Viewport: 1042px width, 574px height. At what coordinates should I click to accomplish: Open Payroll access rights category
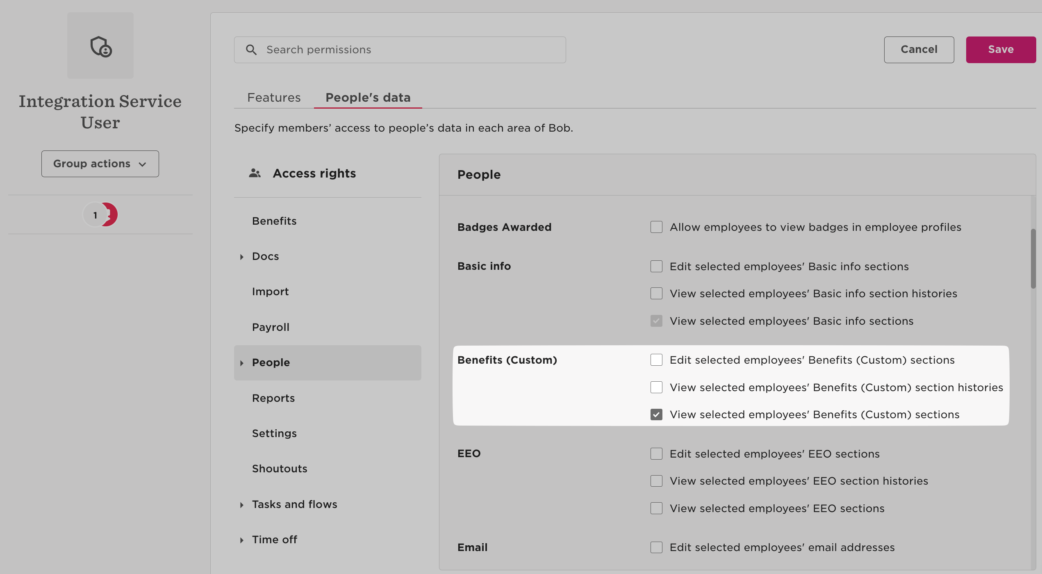tap(271, 327)
